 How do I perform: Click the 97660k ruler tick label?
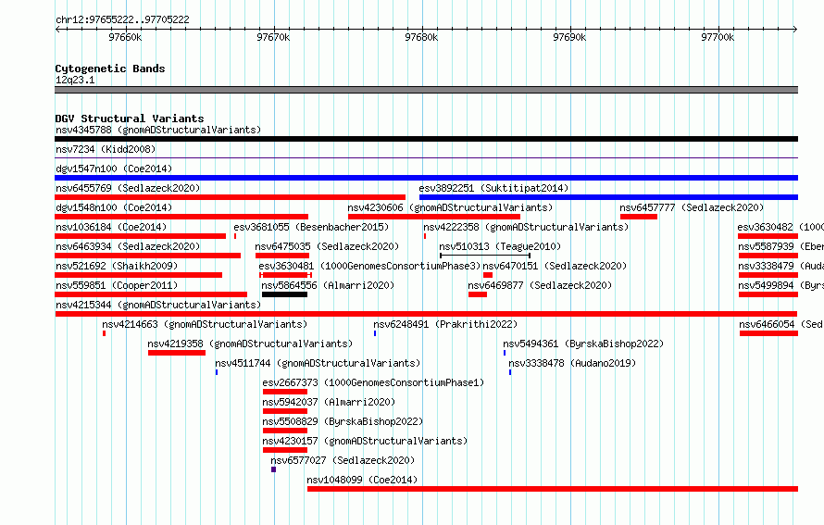pos(125,37)
